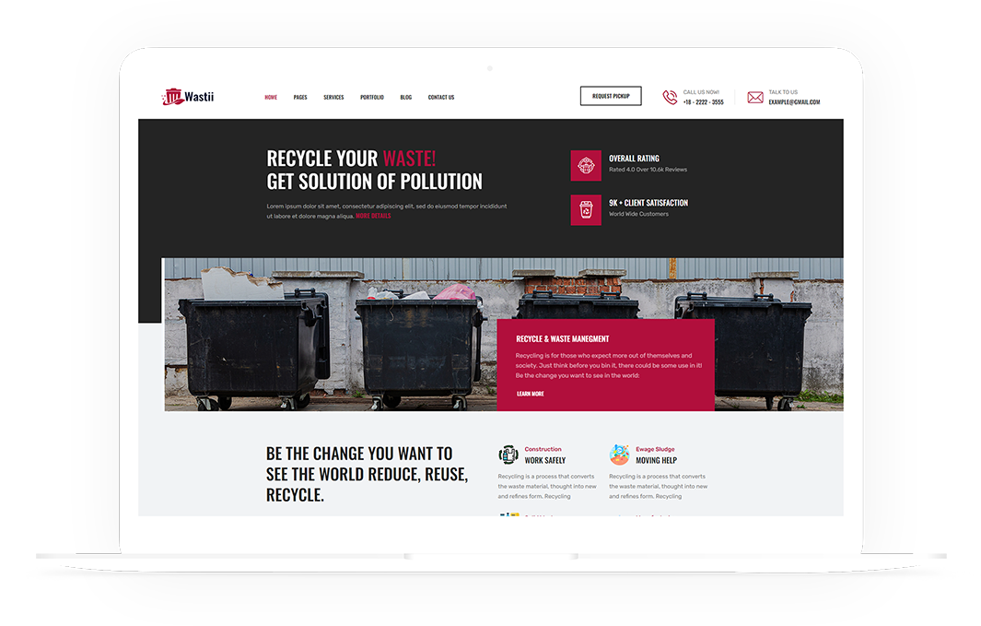
Task: Click the phone call icon
Action: (670, 97)
